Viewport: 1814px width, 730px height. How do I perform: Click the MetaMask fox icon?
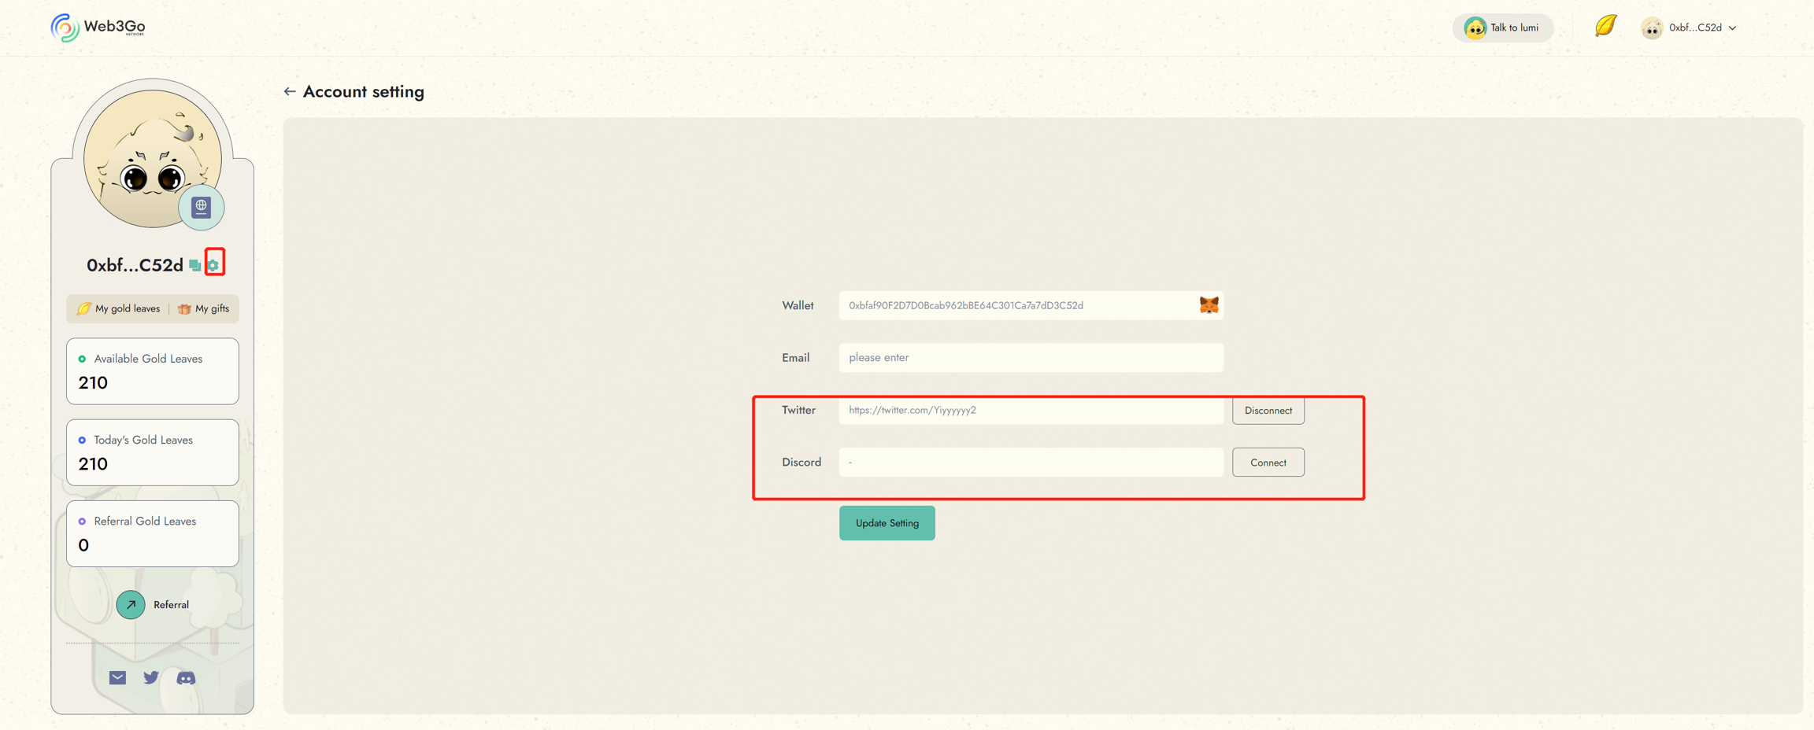[1209, 305]
